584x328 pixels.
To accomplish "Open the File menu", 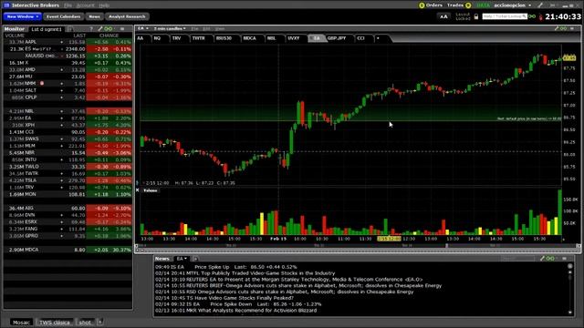I will click(68, 5).
